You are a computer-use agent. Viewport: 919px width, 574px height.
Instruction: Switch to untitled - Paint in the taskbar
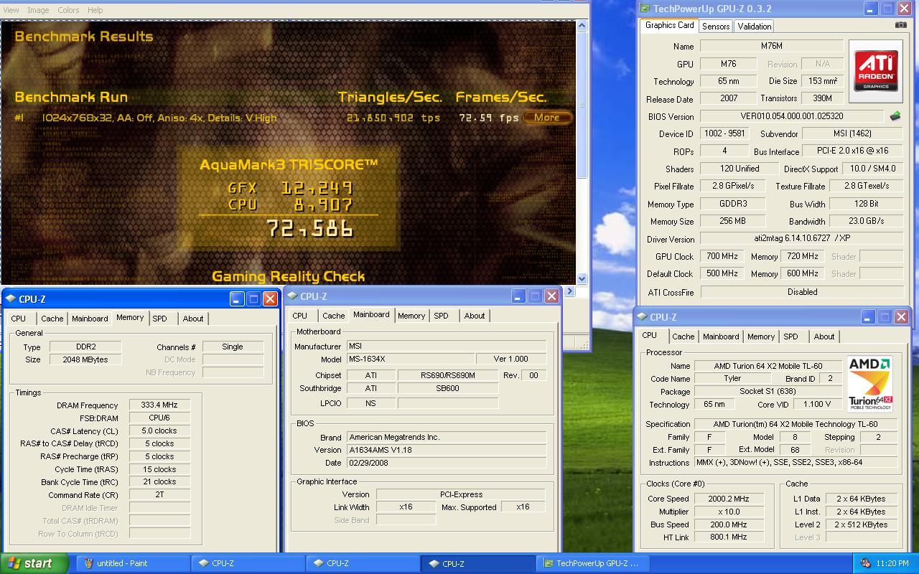(133, 563)
